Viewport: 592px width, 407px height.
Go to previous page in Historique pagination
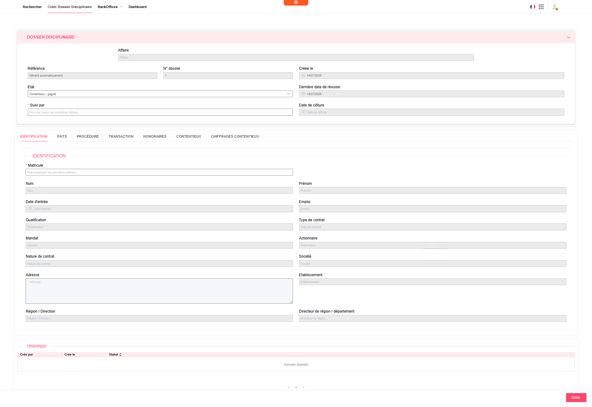click(x=289, y=387)
